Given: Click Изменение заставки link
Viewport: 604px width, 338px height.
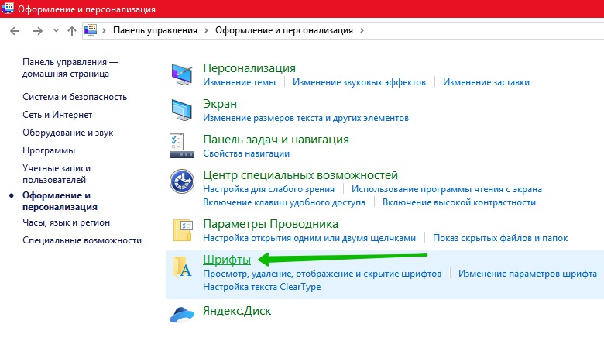Looking at the screenshot, I should point(486,82).
